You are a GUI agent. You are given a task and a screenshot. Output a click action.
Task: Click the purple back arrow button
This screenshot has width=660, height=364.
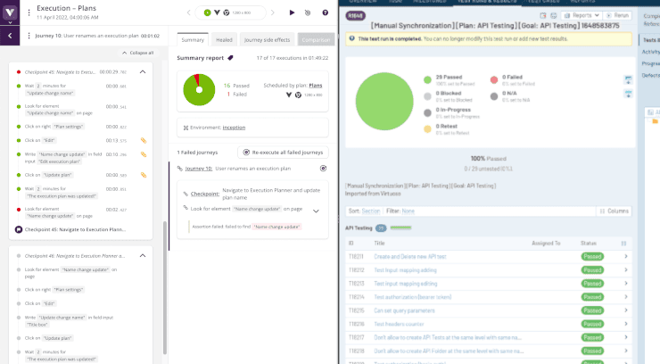point(10,37)
